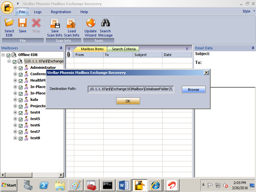This screenshot has height=192, width=256.
Task: Open Server Manager from taskbar
Action: tap(28, 185)
